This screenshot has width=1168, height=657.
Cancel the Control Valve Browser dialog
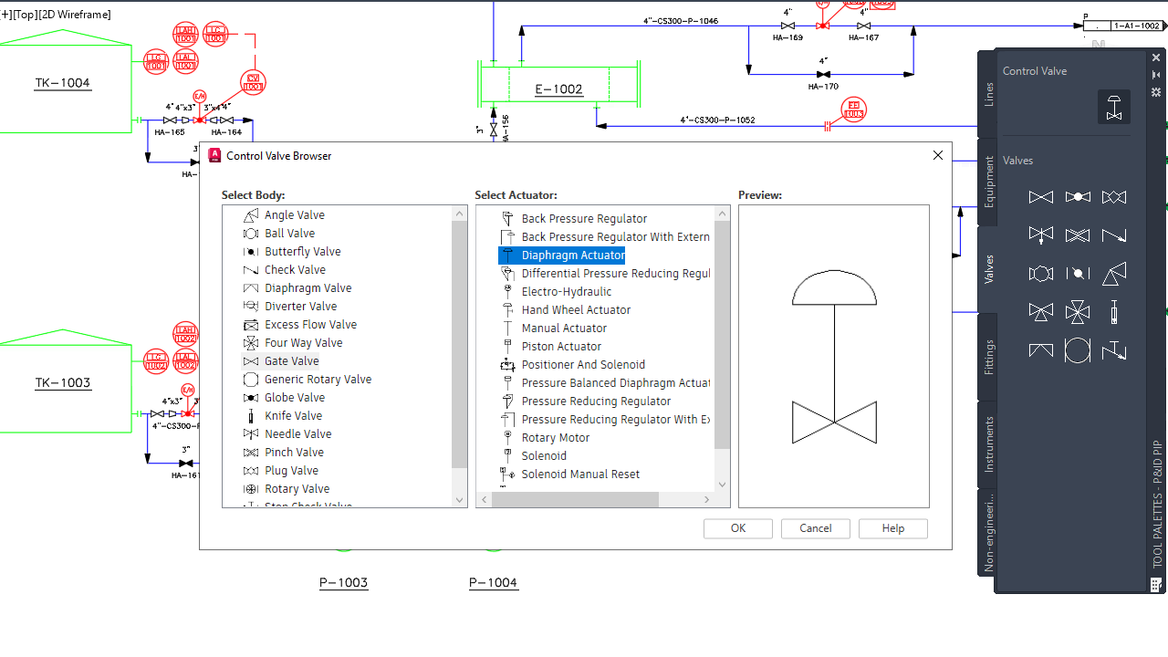tap(815, 528)
